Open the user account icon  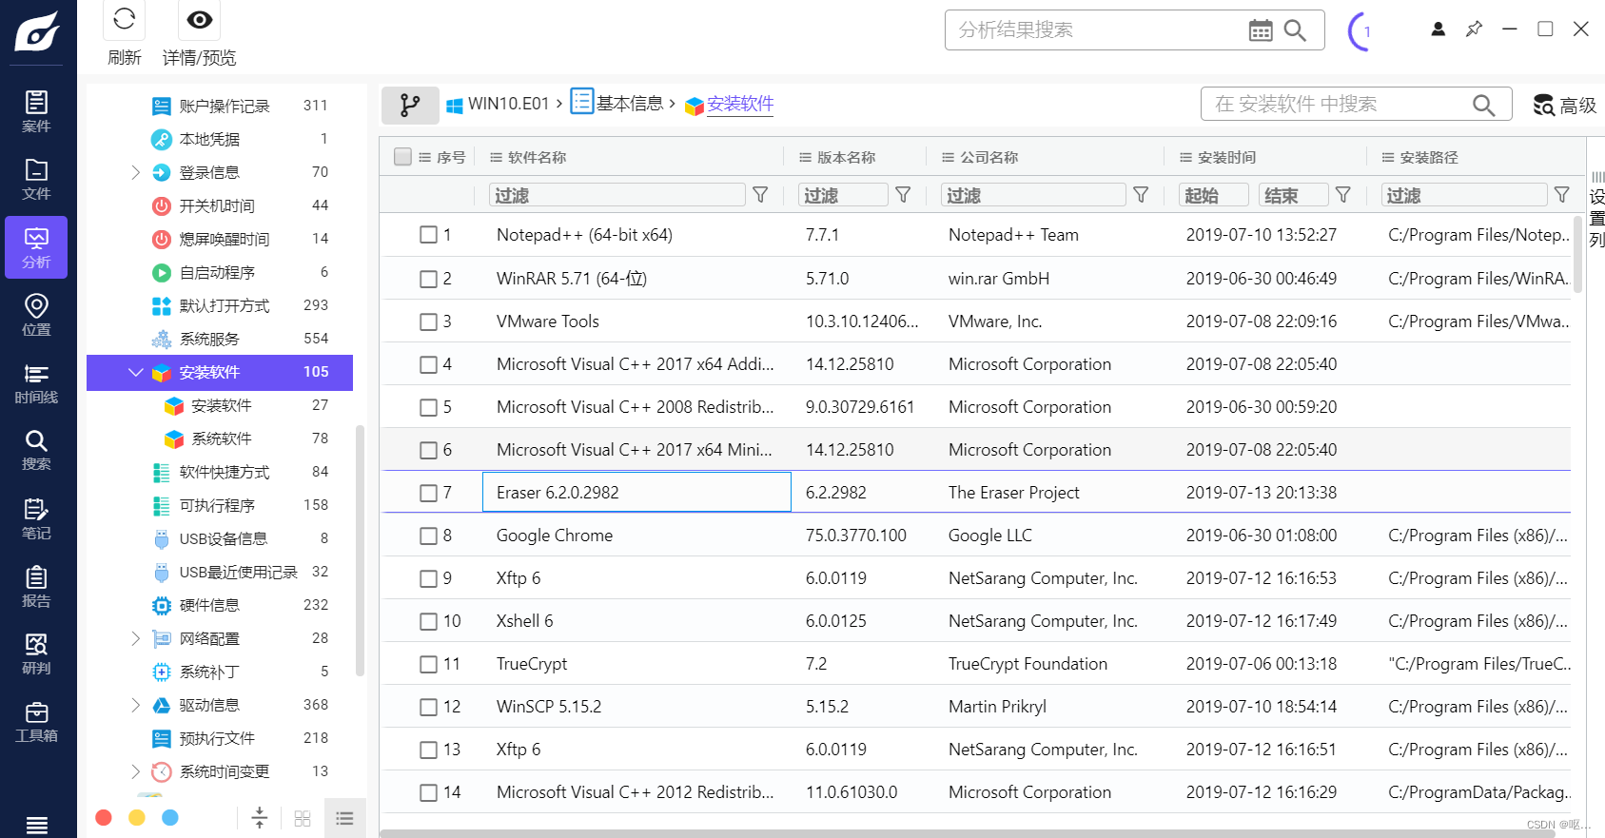click(x=1439, y=29)
